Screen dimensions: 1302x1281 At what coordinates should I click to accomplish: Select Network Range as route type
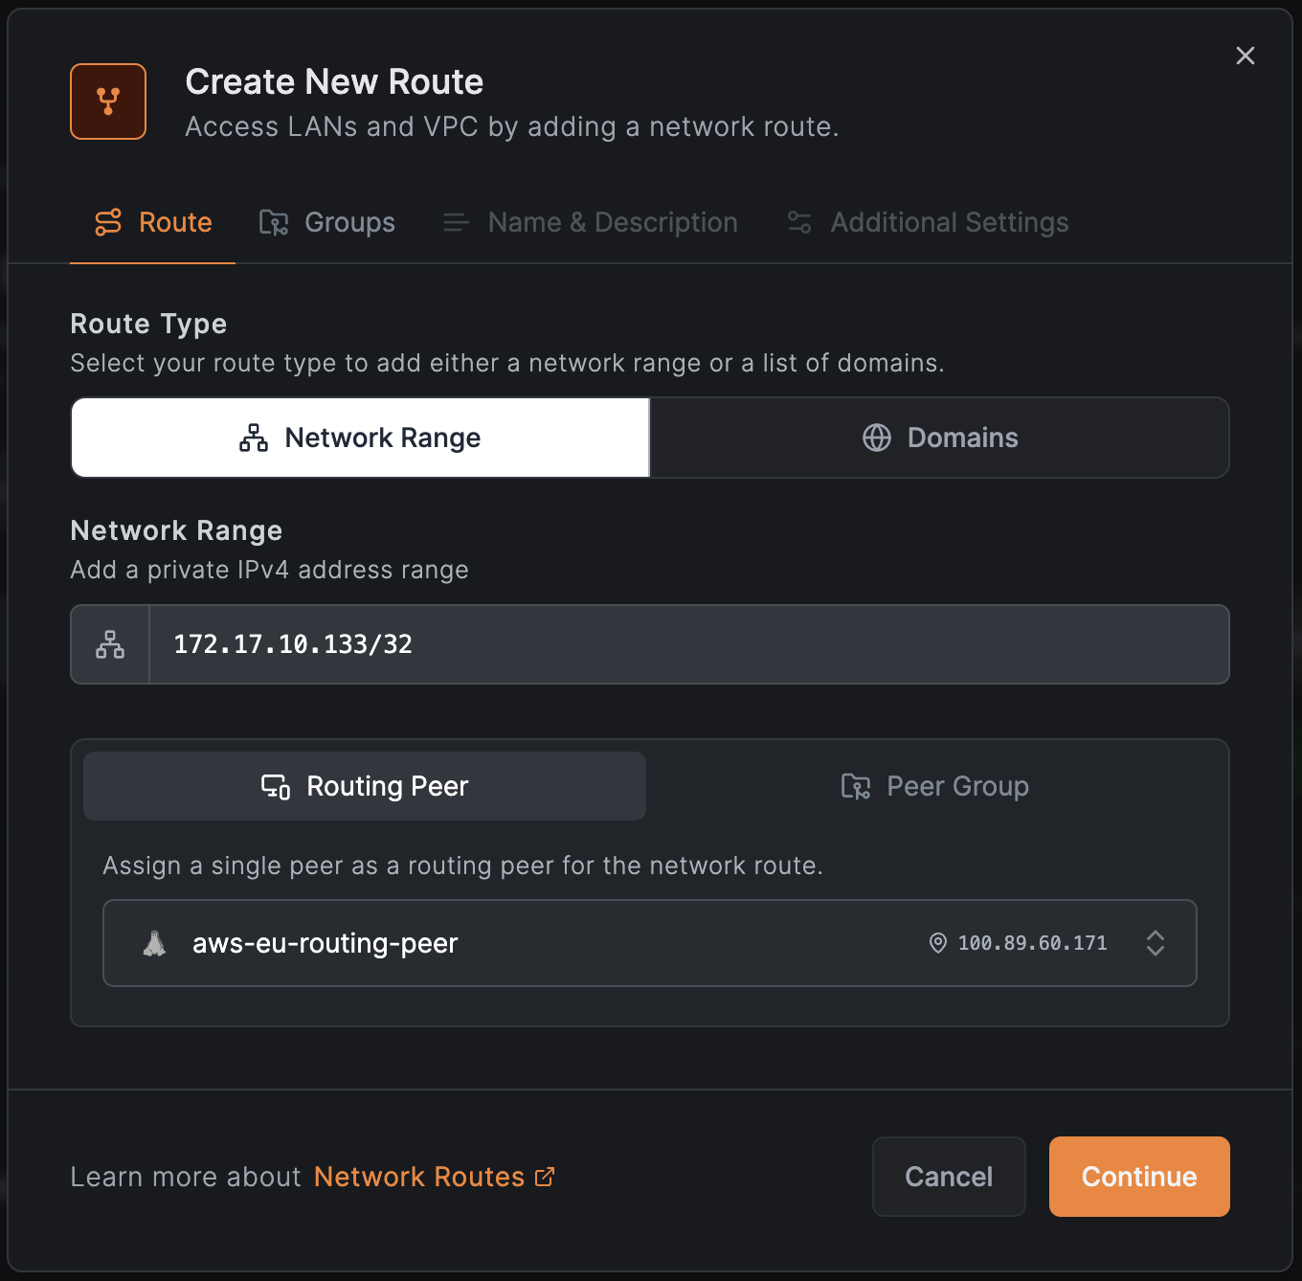(x=360, y=438)
